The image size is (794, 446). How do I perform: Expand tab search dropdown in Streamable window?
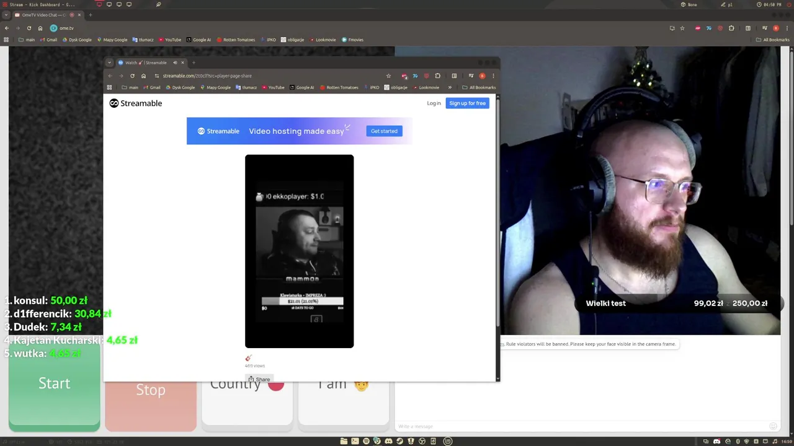(109, 63)
